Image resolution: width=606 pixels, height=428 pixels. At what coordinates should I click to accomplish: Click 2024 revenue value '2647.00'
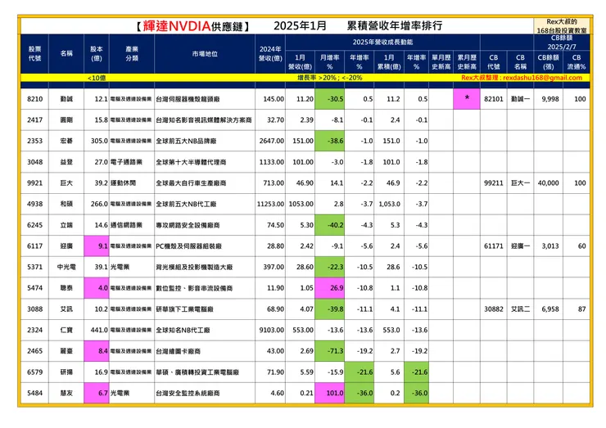point(270,141)
